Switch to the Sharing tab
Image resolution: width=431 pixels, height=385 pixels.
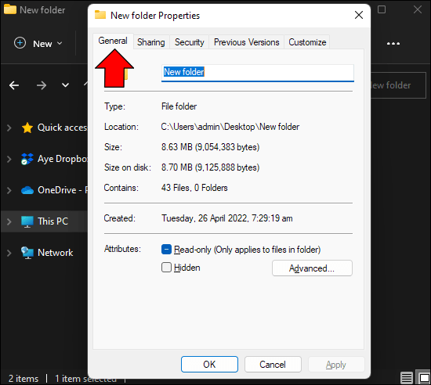151,42
